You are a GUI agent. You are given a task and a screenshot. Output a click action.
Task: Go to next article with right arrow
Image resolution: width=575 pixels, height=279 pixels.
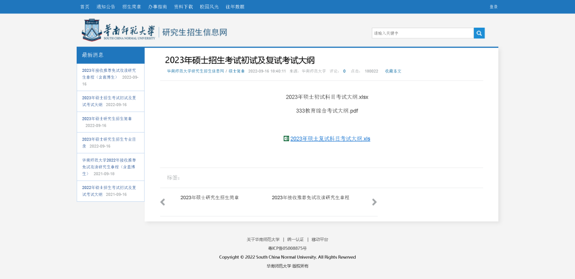pos(374,202)
